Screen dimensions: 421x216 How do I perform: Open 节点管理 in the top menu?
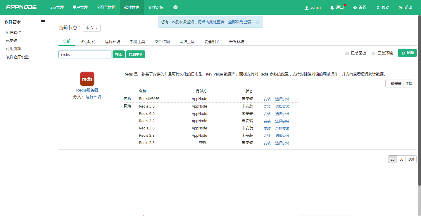pos(56,7)
